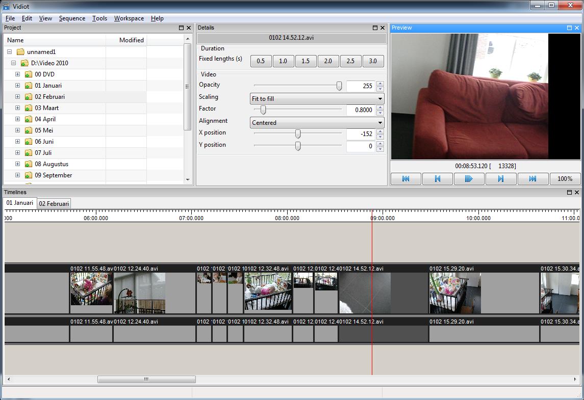Viewport: 584px width, 400px height.
Task: Select the 0102 15.29.20.avi clip thumbnail
Action: pyautogui.click(x=455, y=293)
